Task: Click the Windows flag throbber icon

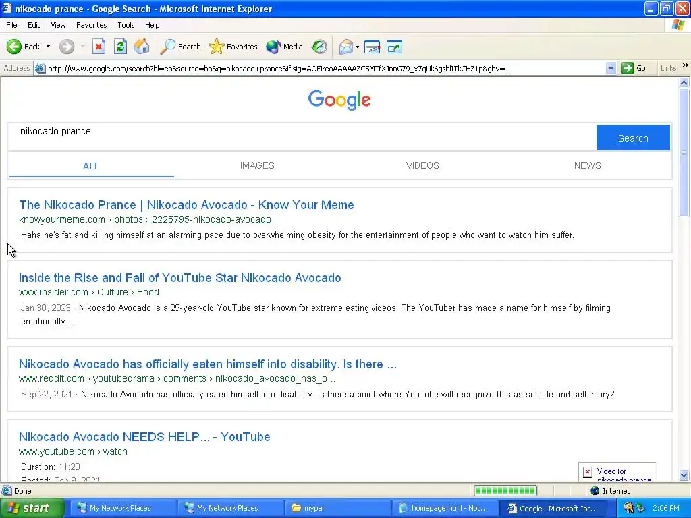Action: [679, 25]
